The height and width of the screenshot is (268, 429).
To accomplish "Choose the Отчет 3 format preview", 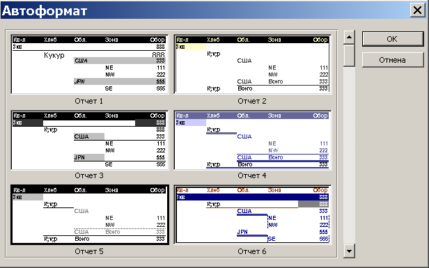I will coord(90,140).
